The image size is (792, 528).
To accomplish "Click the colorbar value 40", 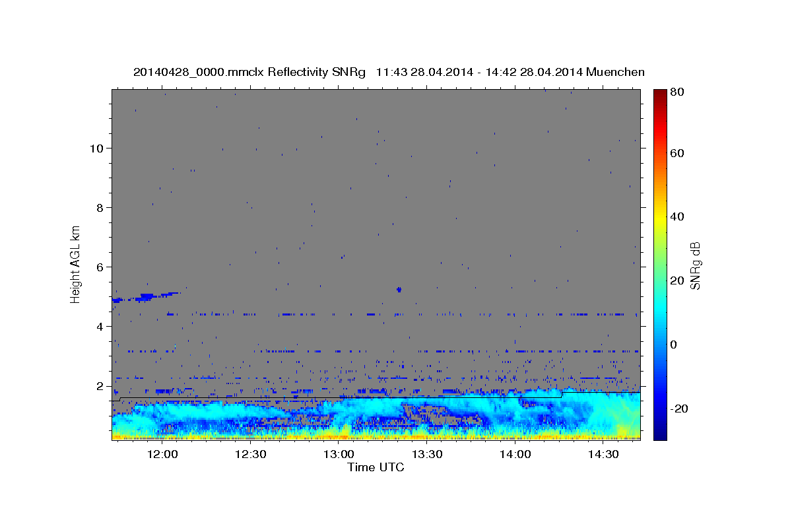I will (x=676, y=216).
